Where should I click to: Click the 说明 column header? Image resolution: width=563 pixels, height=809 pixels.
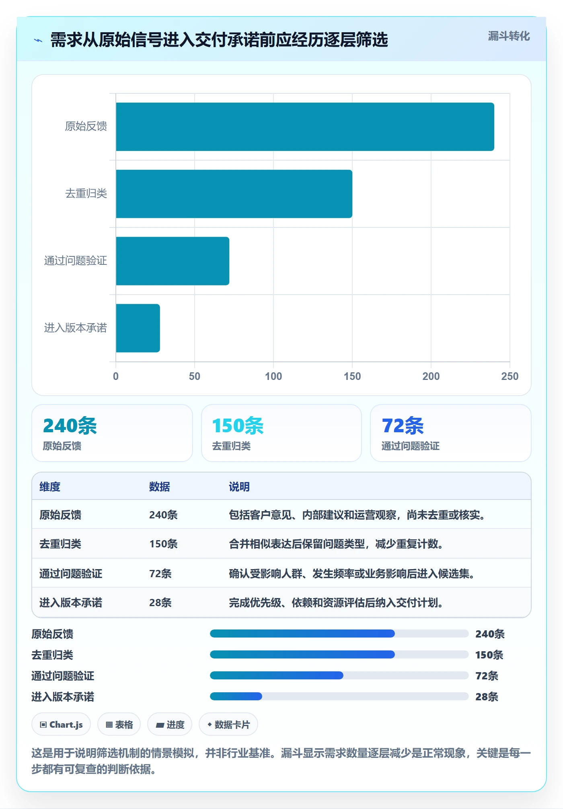coord(239,487)
